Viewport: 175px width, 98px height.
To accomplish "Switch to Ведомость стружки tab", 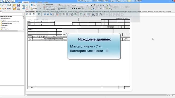I will coord(147,11).
